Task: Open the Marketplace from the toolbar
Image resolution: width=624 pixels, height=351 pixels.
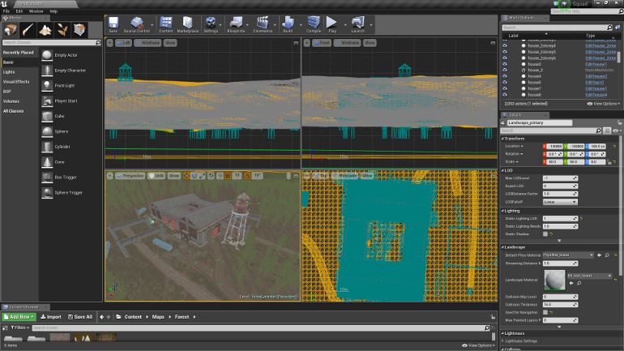Action: [188, 24]
